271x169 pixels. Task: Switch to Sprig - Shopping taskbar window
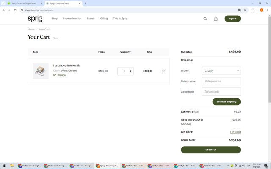tap(107, 166)
